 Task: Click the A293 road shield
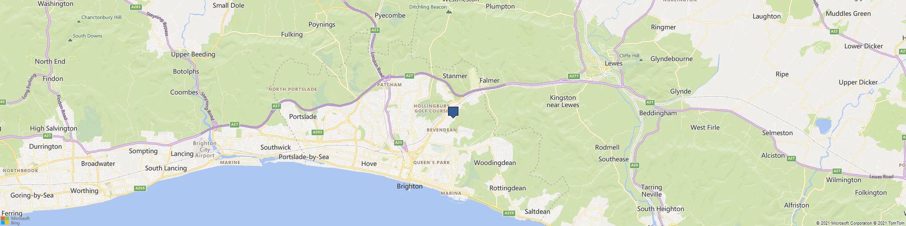coord(318,132)
